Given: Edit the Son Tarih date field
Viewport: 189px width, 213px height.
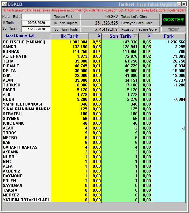Looking at the screenshot, I should [36, 29].
